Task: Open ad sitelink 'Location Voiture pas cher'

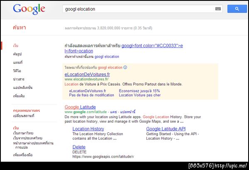Action: [x=140, y=95]
